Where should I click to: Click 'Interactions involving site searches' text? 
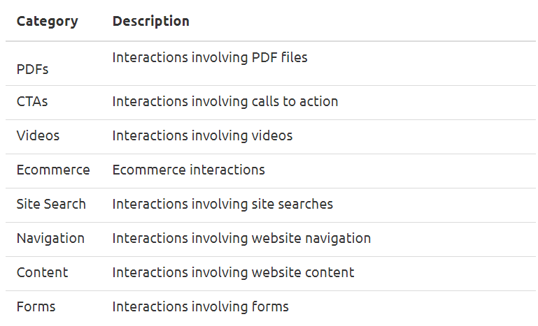coord(222,205)
